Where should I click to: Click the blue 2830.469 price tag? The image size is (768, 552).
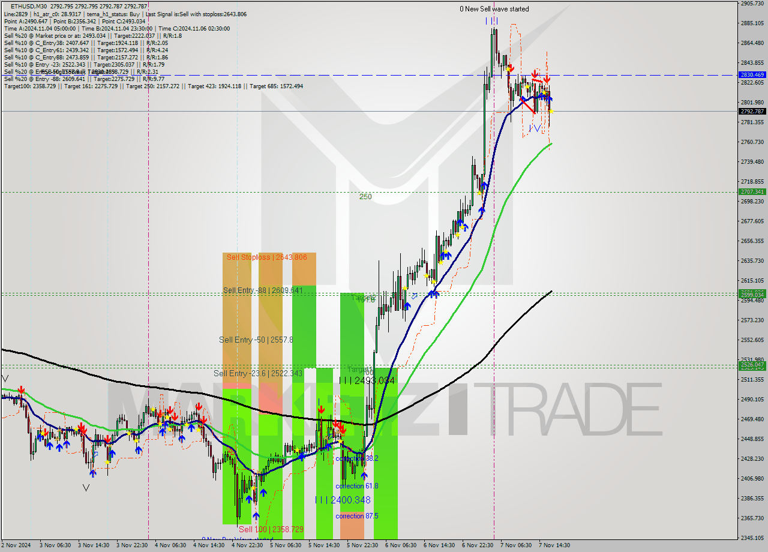click(x=752, y=75)
